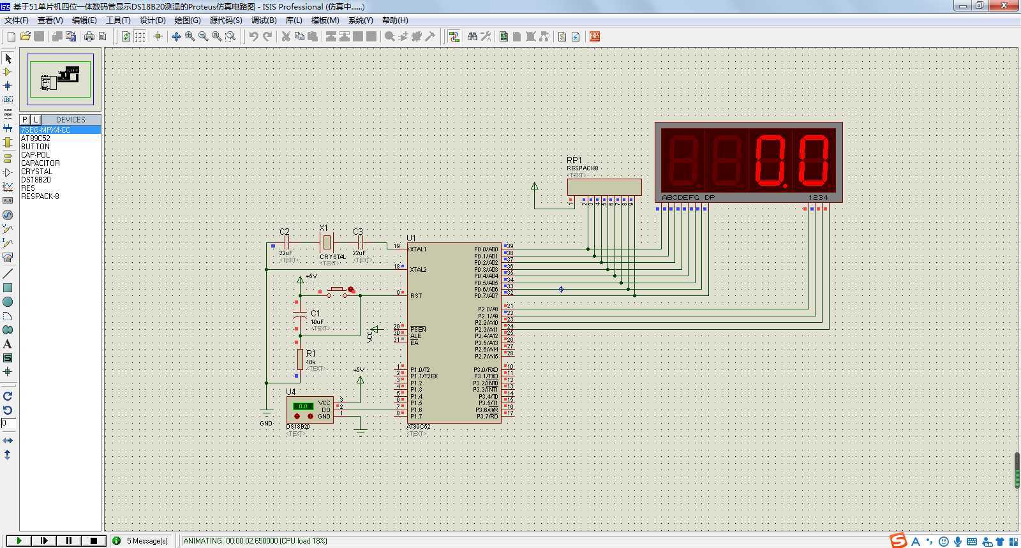This screenshot has width=1021, height=548.
Task: Select RESPACK-8 in devices list
Action: pyautogui.click(x=60, y=196)
